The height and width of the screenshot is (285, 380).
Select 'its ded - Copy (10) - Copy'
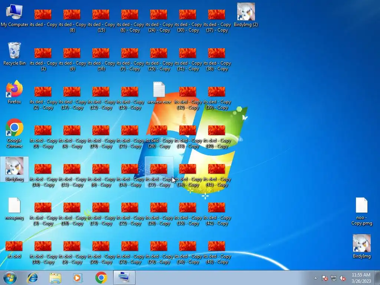click(43, 252)
